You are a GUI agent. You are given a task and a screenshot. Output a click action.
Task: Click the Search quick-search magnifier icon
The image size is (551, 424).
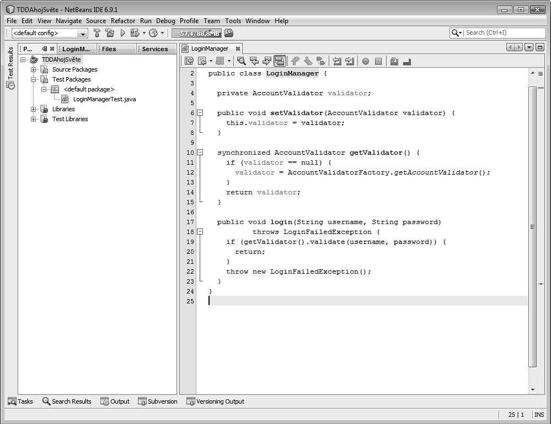(457, 32)
